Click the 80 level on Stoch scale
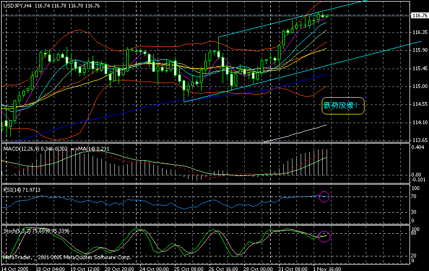The image size is (429, 271). pos(414,233)
